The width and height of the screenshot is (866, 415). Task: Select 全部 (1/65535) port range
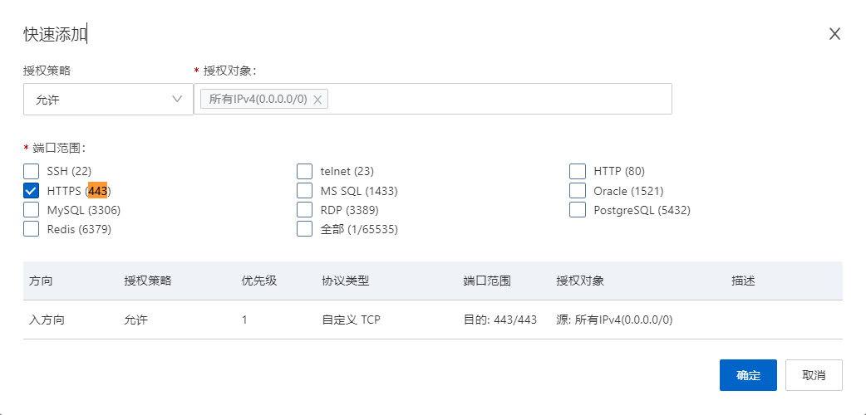point(305,229)
